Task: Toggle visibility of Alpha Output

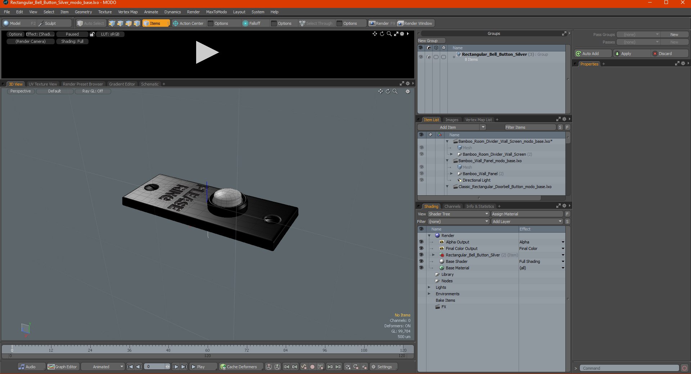Action: [x=421, y=242]
